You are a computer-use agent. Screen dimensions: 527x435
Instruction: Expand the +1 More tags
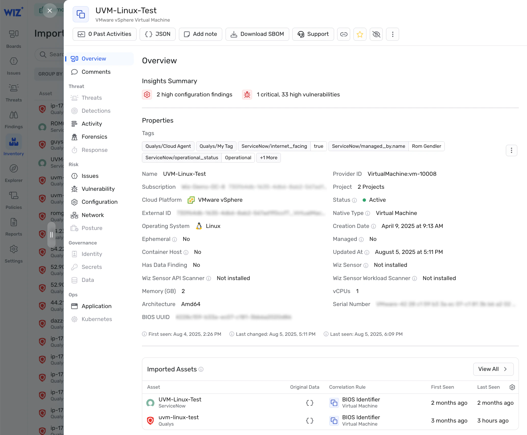[x=269, y=158]
